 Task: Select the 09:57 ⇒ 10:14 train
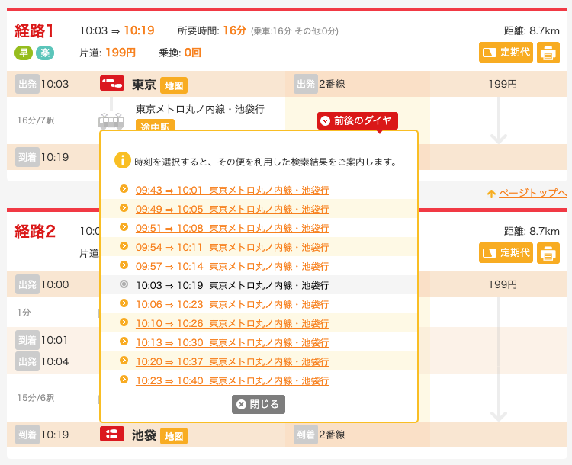233,266
